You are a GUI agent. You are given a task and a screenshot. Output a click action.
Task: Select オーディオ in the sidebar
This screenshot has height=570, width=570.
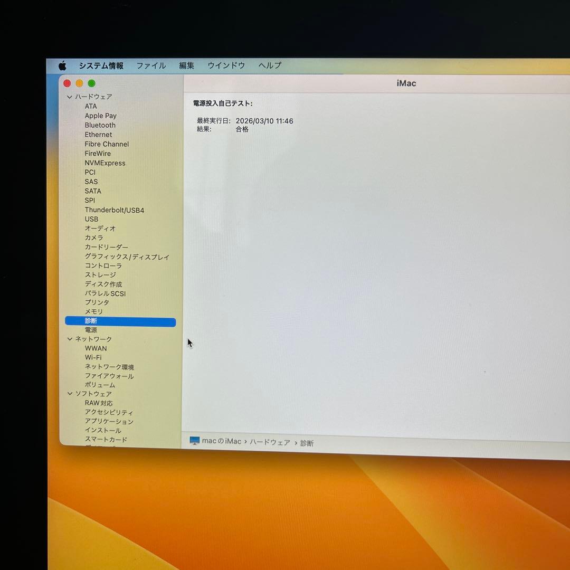[x=100, y=229]
